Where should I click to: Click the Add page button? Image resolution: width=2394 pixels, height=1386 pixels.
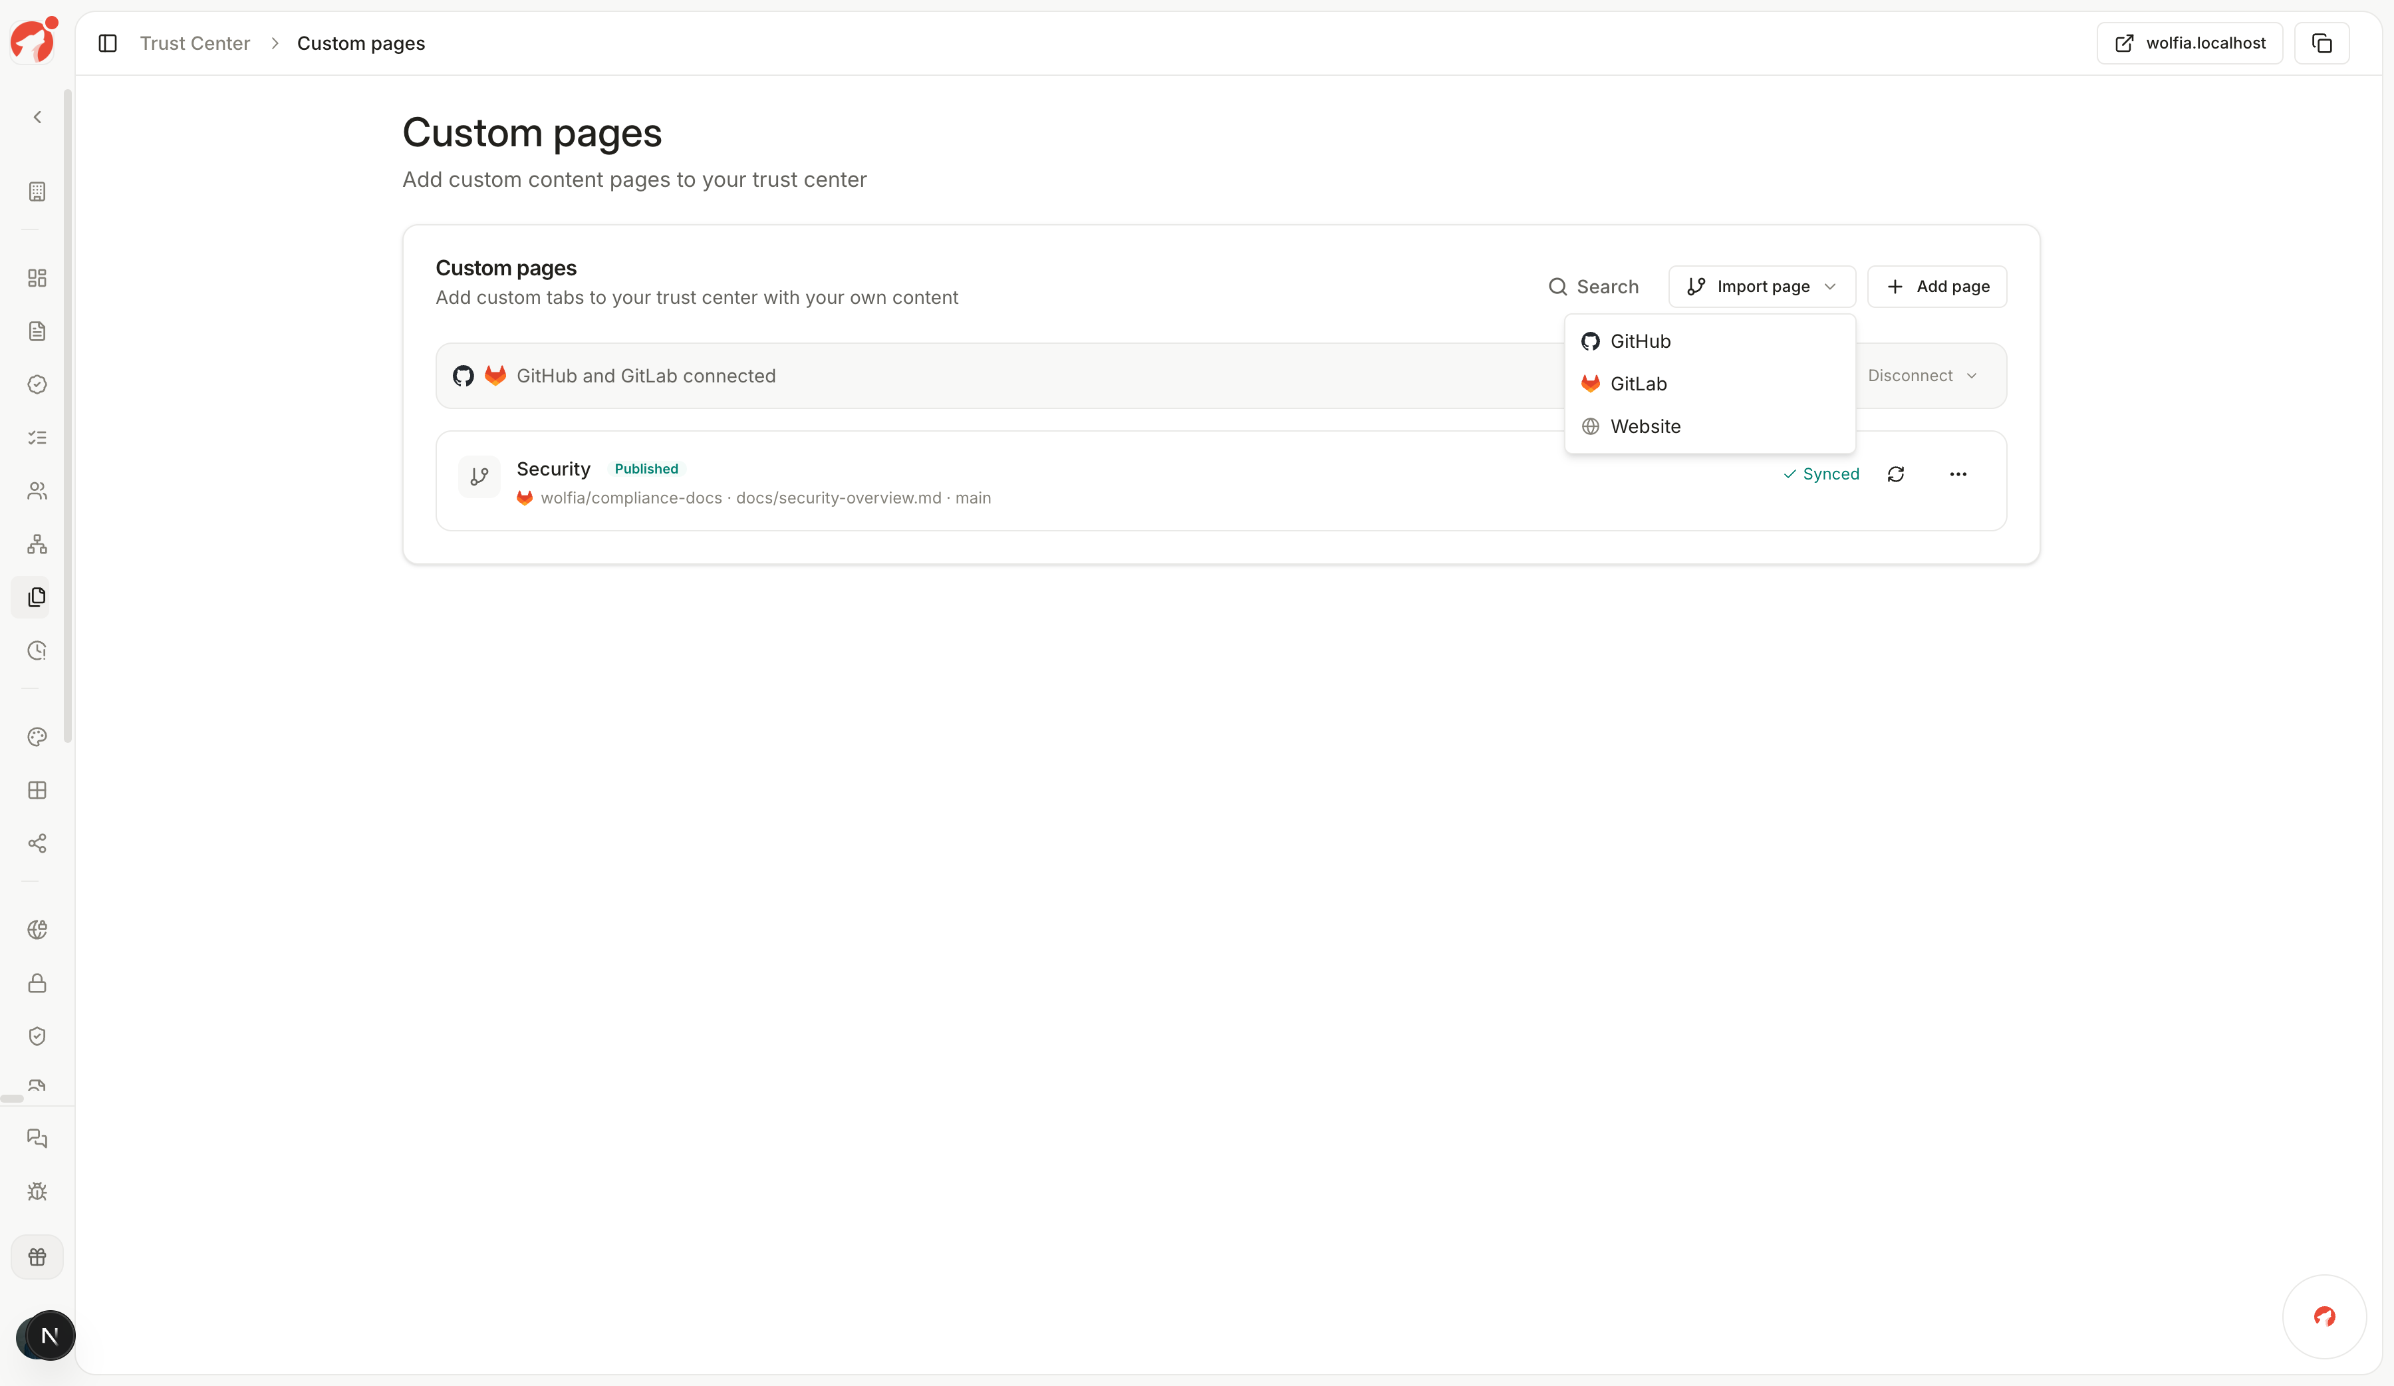coord(1937,287)
